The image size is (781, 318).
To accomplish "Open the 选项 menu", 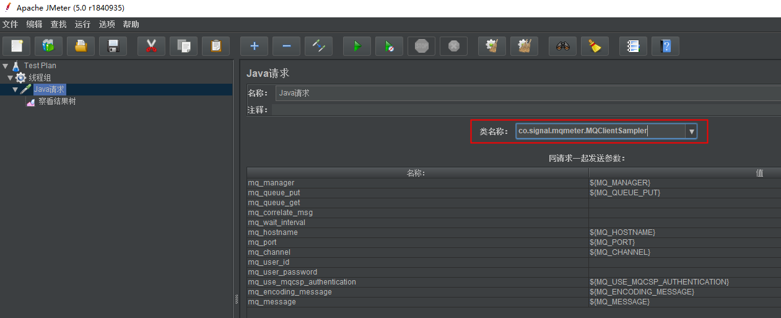I will 107,24.
